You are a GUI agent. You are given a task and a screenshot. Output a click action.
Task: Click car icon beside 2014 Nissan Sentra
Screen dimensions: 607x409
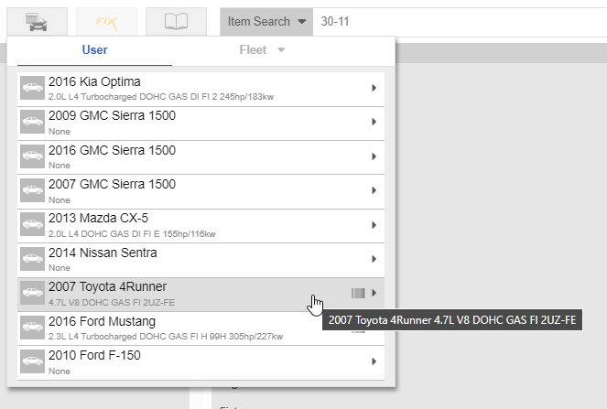pyautogui.click(x=33, y=259)
